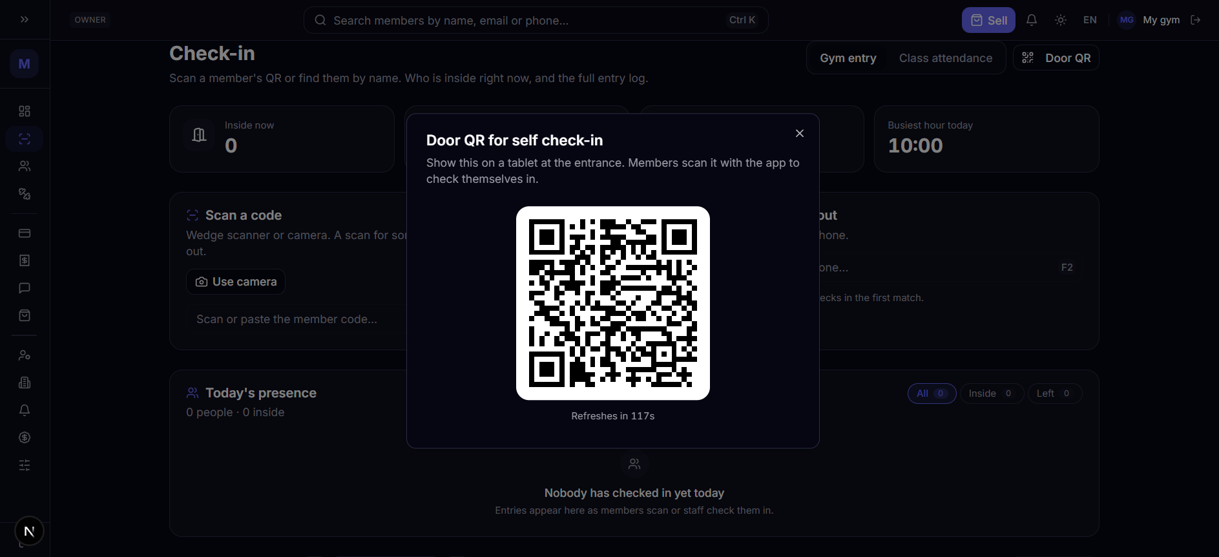Viewport: 1219px width, 557px height.
Task: Click the MG avatar
Action: [x=1127, y=20]
